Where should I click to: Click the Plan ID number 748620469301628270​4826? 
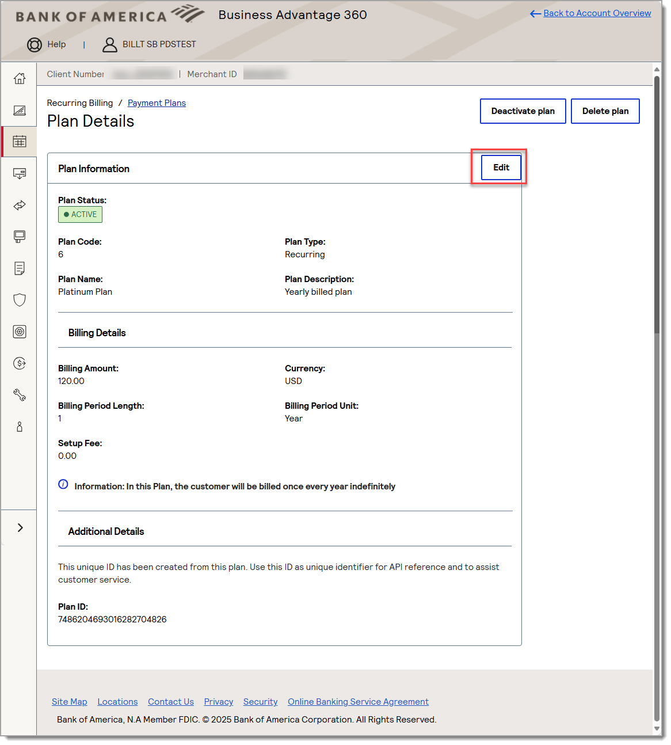(x=112, y=619)
